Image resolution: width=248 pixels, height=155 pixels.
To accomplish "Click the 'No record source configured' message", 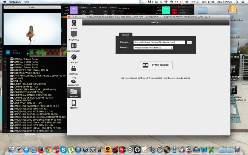I will click(156, 78).
